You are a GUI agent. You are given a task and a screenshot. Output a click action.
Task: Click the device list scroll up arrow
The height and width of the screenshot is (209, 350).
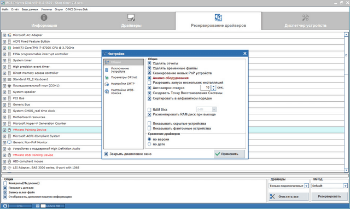click(346, 34)
